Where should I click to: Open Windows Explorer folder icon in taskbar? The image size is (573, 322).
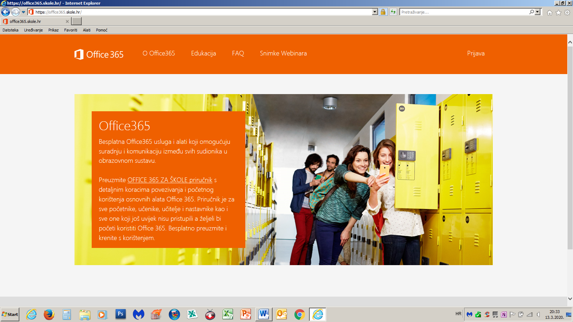tap(85, 314)
